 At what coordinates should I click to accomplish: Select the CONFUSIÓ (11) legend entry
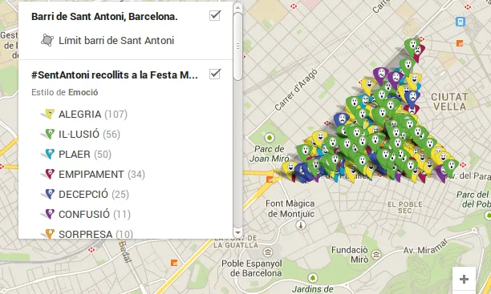click(x=95, y=214)
